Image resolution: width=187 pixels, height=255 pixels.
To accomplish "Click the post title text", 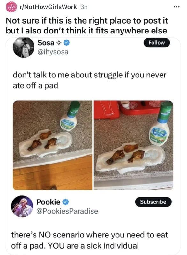I will click(x=87, y=26).
